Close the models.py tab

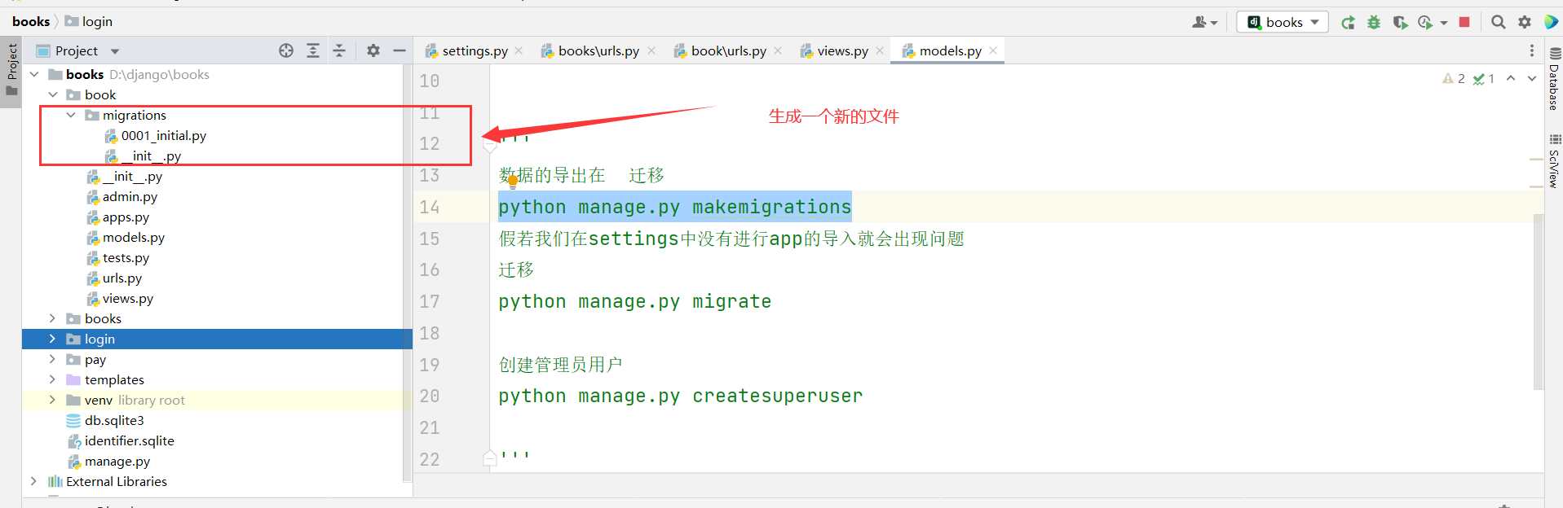pyautogui.click(x=993, y=50)
